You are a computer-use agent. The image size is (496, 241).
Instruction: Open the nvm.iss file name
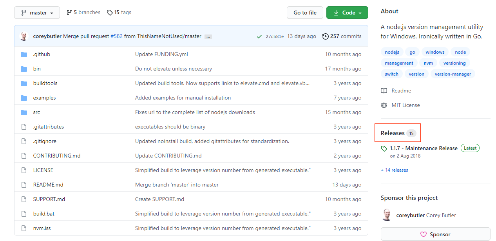pos(42,228)
